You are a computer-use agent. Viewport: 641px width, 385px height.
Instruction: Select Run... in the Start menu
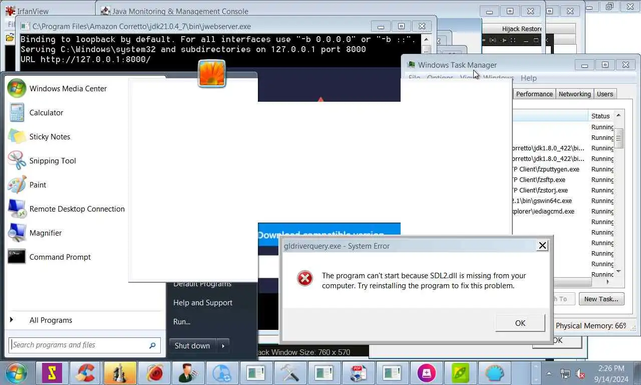[x=182, y=322]
